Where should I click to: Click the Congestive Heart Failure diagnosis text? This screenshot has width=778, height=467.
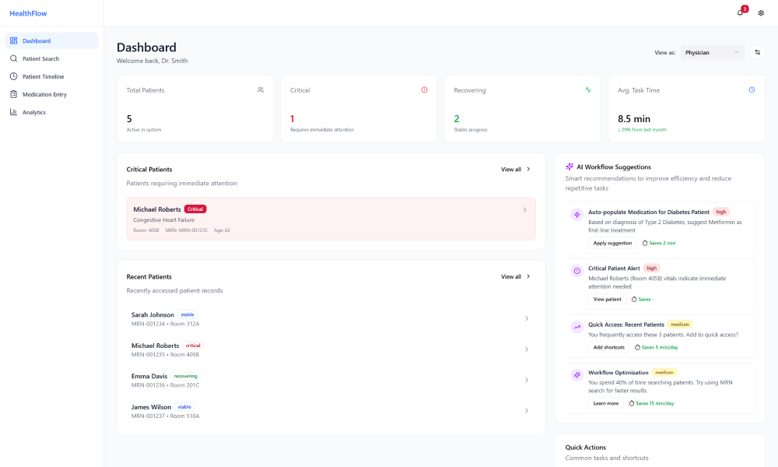(x=163, y=219)
